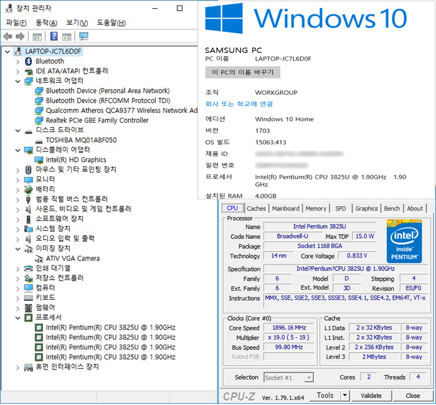This screenshot has width=436, height=405.
Task: Switch to the SPD tab in CPU-Z
Action: coord(341,209)
